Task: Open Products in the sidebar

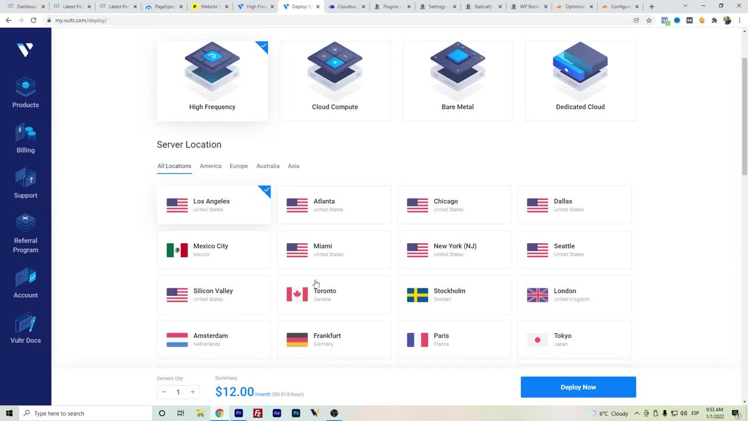Action: coord(26,93)
